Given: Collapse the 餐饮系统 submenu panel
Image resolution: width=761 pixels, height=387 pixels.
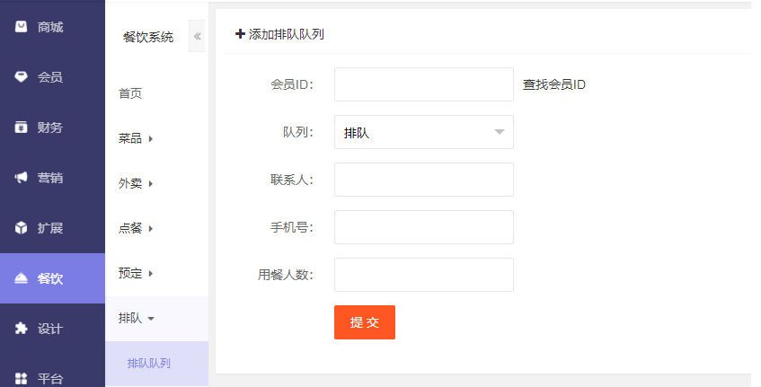Looking at the screenshot, I should [x=197, y=36].
